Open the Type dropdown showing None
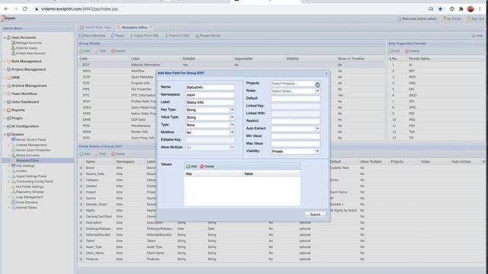The height and width of the screenshot is (274, 488). point(232,125)
